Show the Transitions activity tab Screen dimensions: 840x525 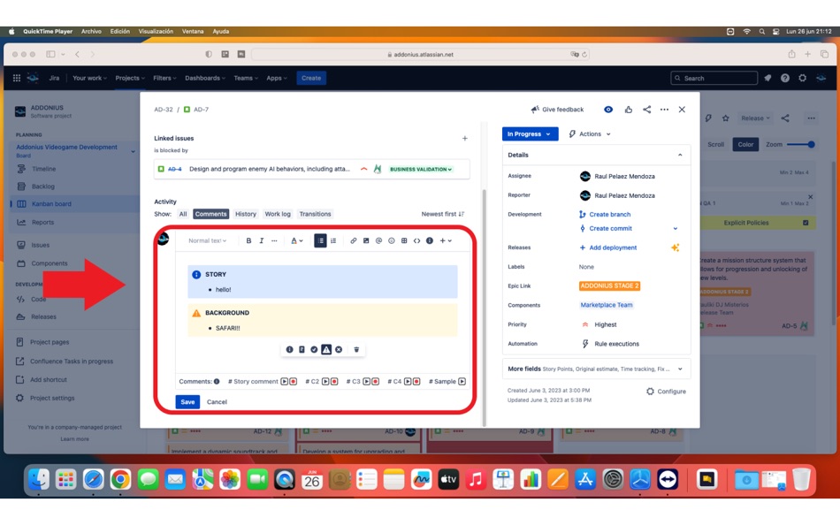coord(315,214)
